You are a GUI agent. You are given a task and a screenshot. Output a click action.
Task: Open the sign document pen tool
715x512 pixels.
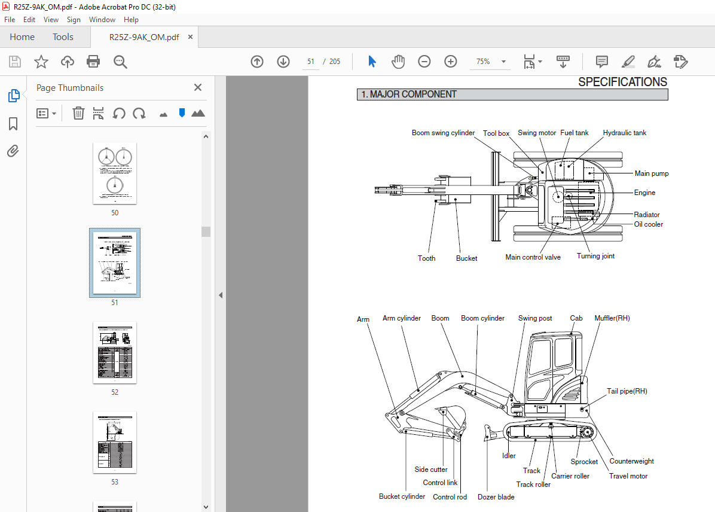[x=655, y=62]
